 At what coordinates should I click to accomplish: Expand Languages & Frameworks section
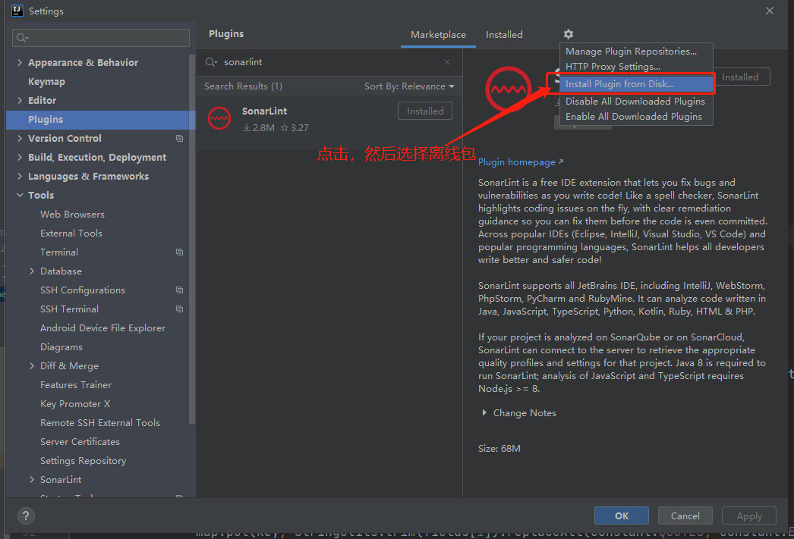click(x=20, y=177)
